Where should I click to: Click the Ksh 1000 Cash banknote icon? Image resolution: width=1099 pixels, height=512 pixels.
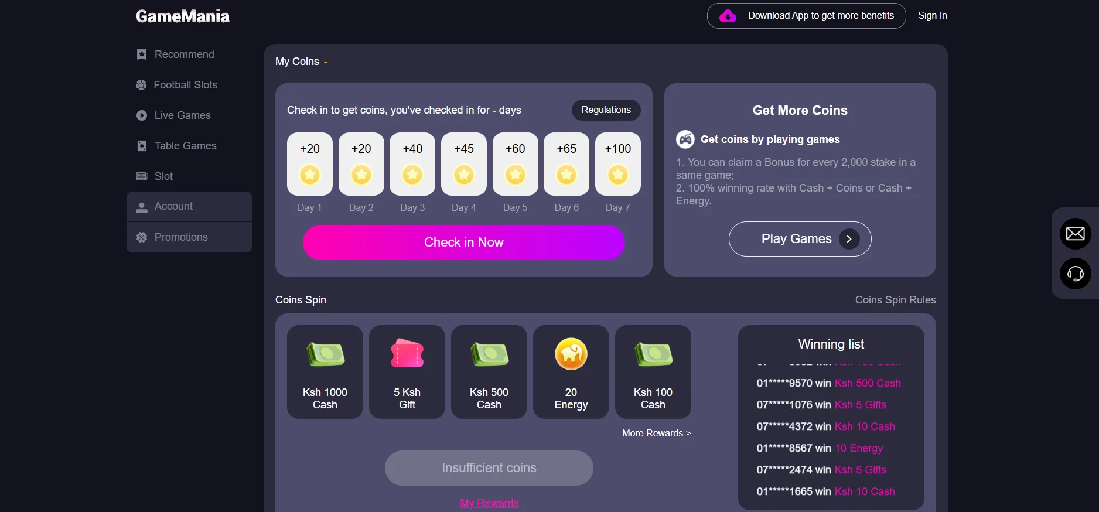325,354
